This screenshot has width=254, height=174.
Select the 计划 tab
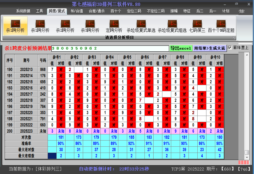click(226, 11)
